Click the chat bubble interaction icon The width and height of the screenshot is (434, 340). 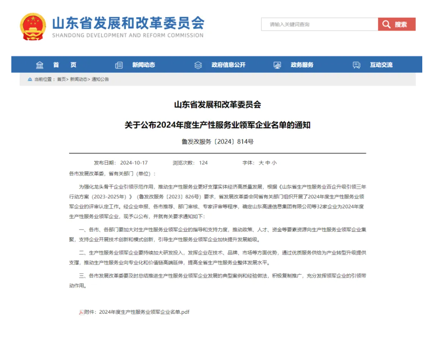click(x=356, y=65)
